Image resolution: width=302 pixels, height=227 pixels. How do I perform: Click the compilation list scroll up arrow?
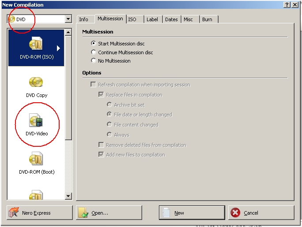(x=68, y=32)
